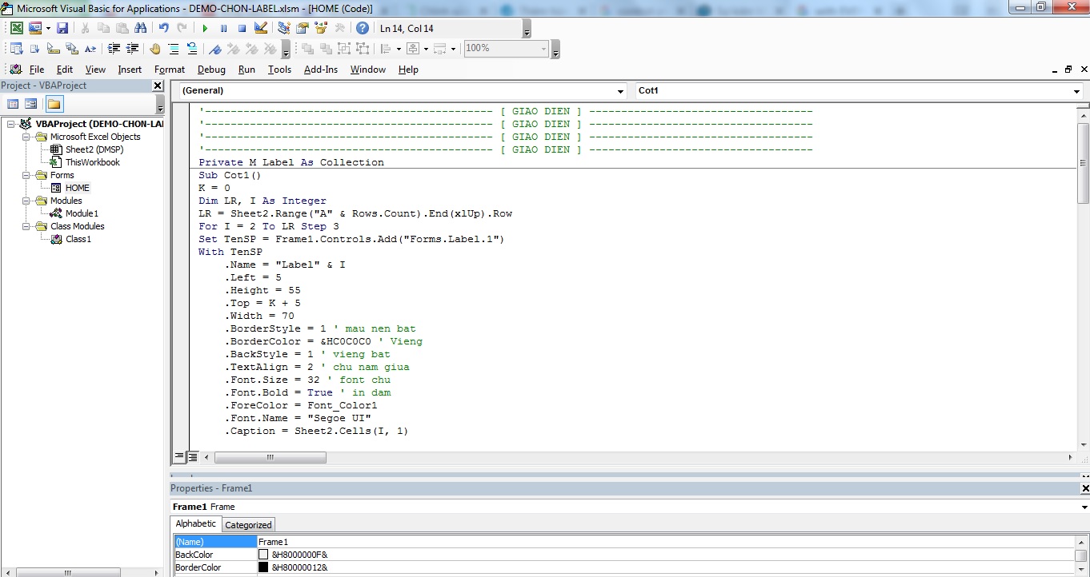Open the Project Explorer toolbar icon
Viewport: 1090px width, 577px height.
click(283, 28)
